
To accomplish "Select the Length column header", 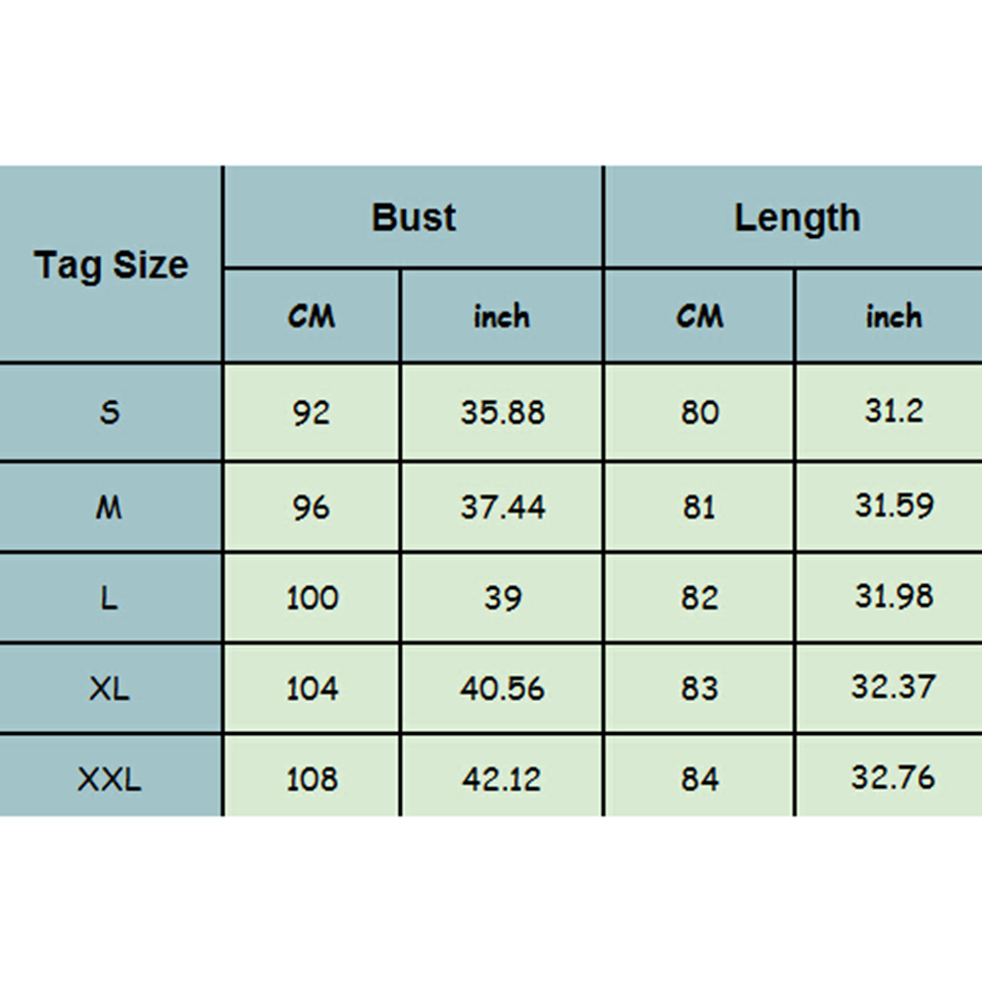I will [x=797, y=218].
